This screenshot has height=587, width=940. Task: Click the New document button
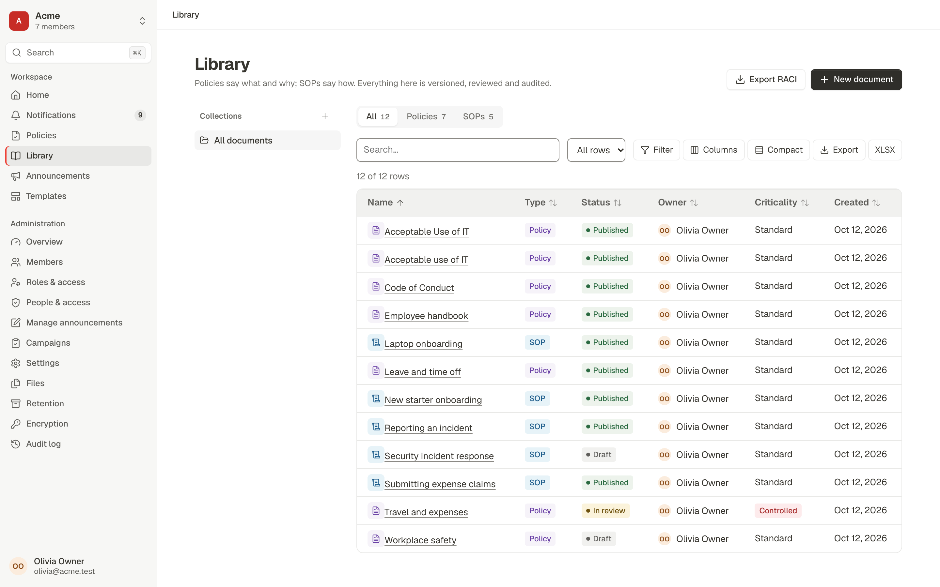point(856,80)
